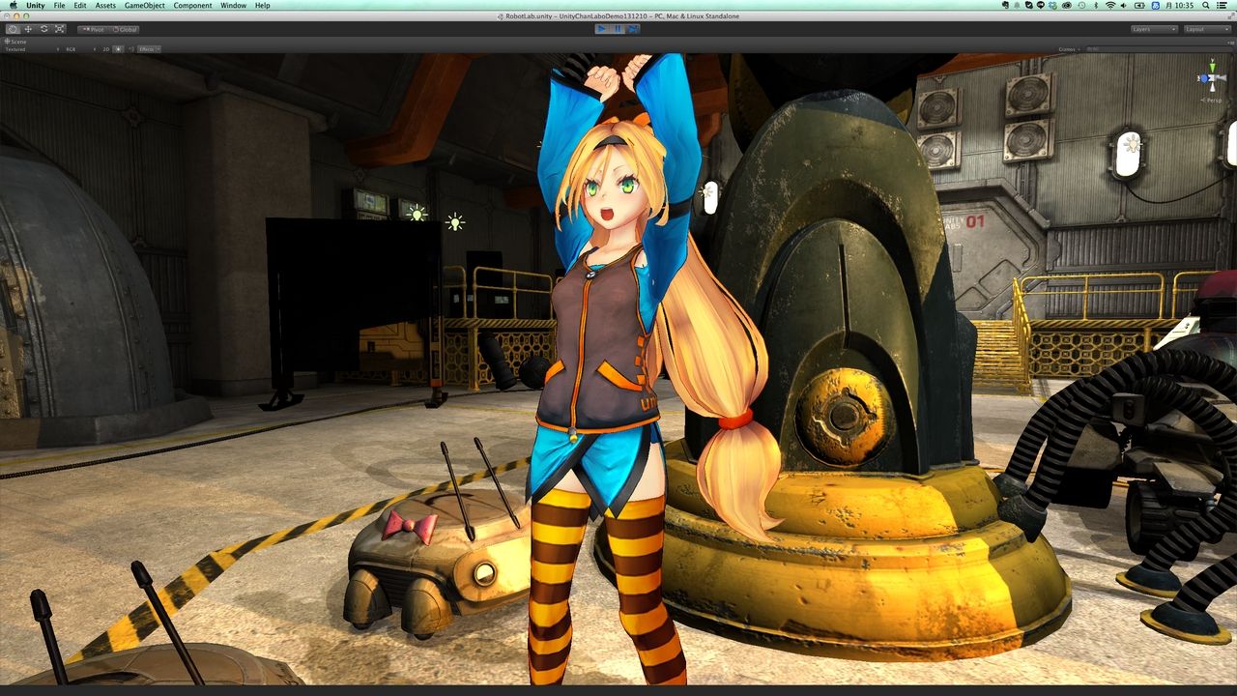Open the Edit menu
Screen dimensions: 1237x696
click(x=80, y=6)
